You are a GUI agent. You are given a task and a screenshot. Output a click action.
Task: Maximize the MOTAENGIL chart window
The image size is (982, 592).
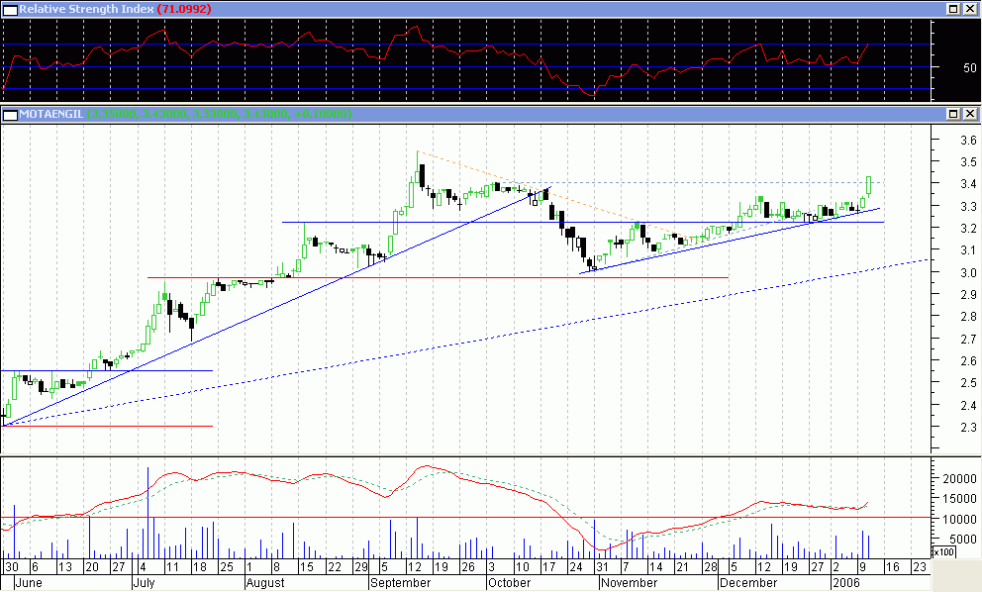[x=953, y=114]
